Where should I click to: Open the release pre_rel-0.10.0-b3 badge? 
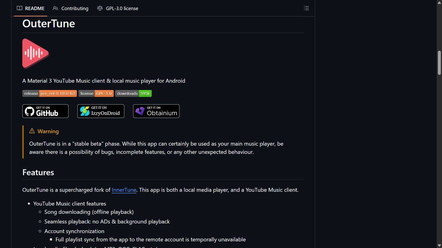click(50, 94)
